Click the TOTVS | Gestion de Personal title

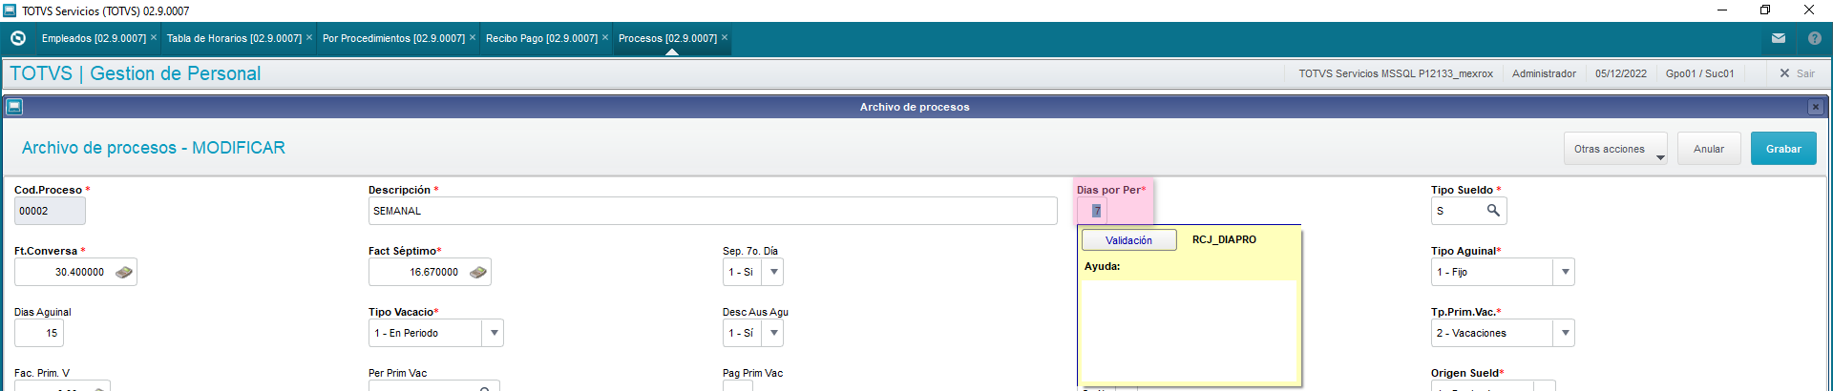coord(135,73)
